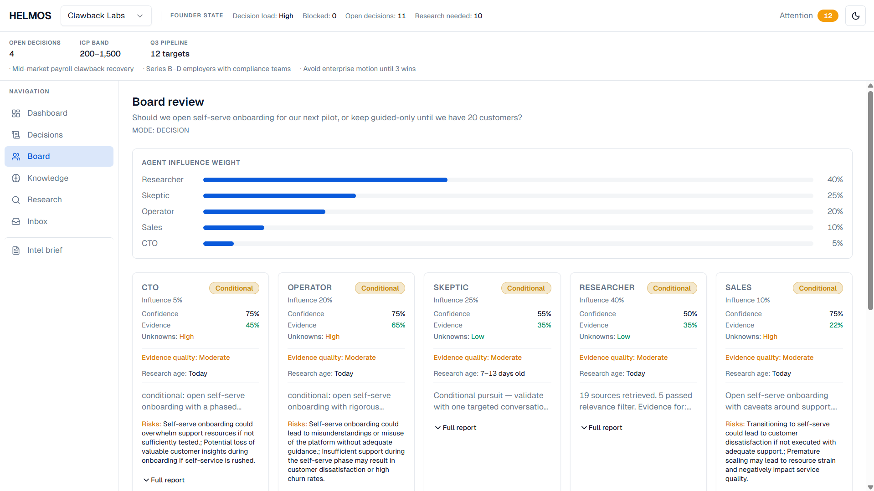The width and height of the screenshot is (874, 491).
Task: Expand the Skeptic card Full report
Action: [x=456, y=428]
